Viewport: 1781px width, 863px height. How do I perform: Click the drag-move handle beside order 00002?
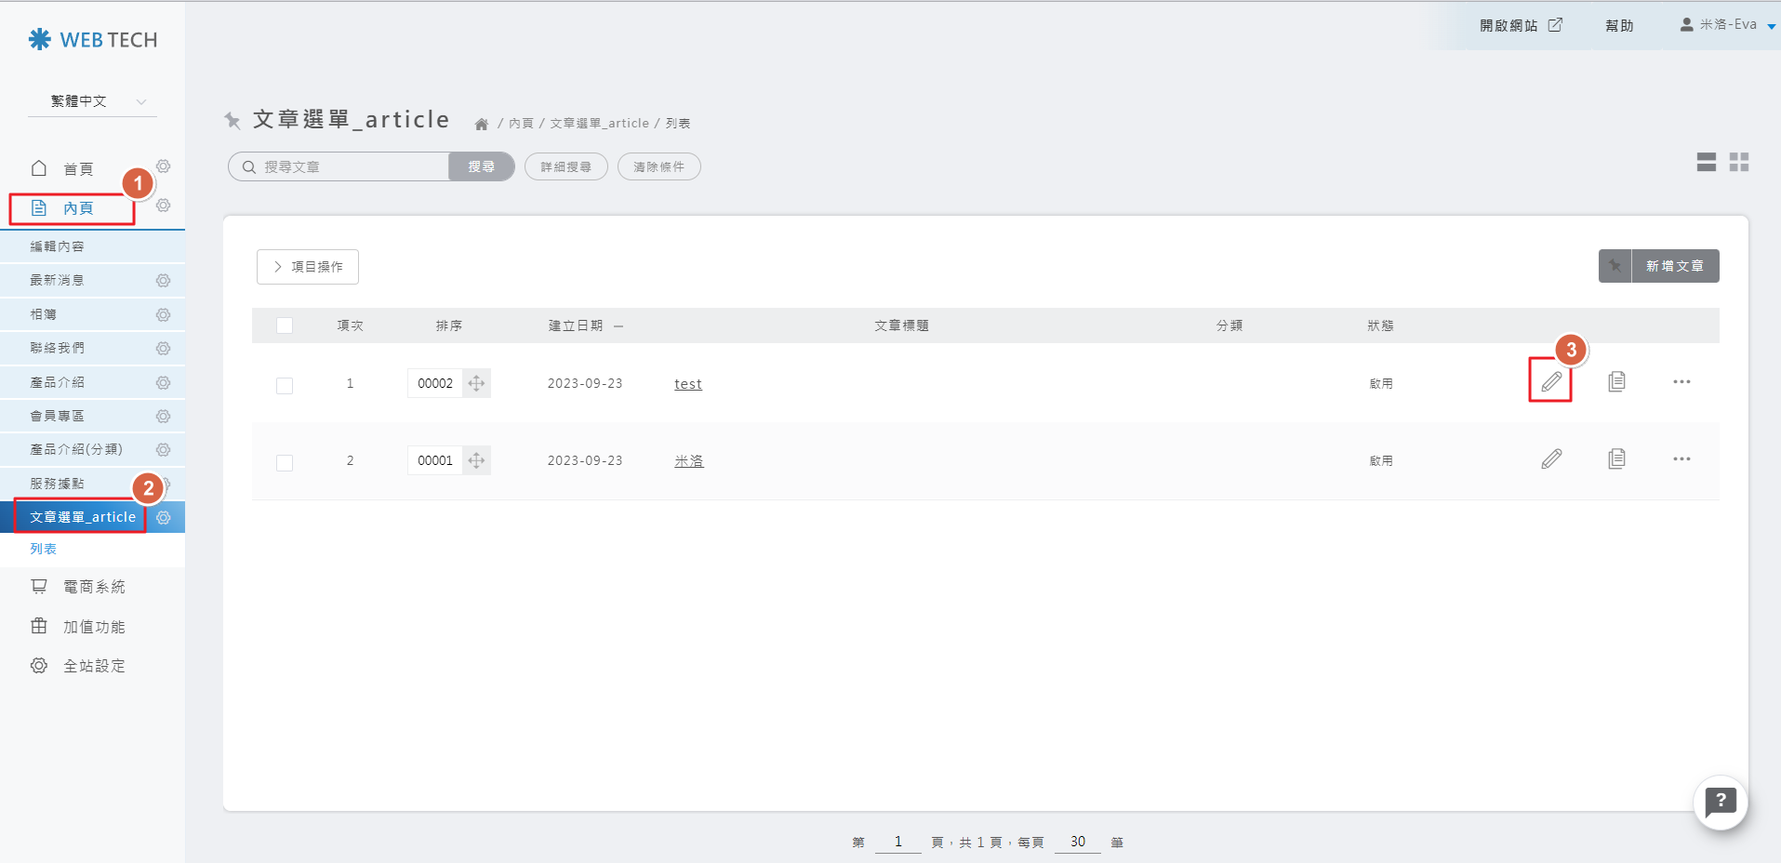(476, 383)
